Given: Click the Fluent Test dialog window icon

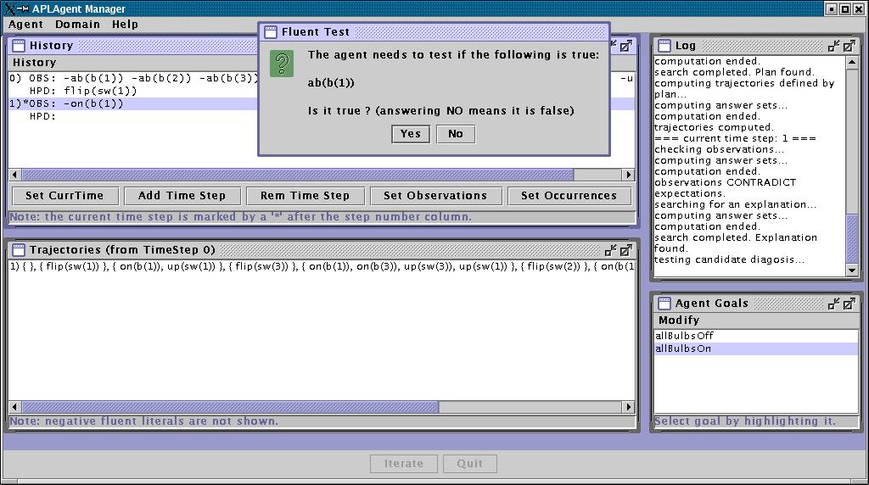Looking at the screenshot, I should (271, 32).
